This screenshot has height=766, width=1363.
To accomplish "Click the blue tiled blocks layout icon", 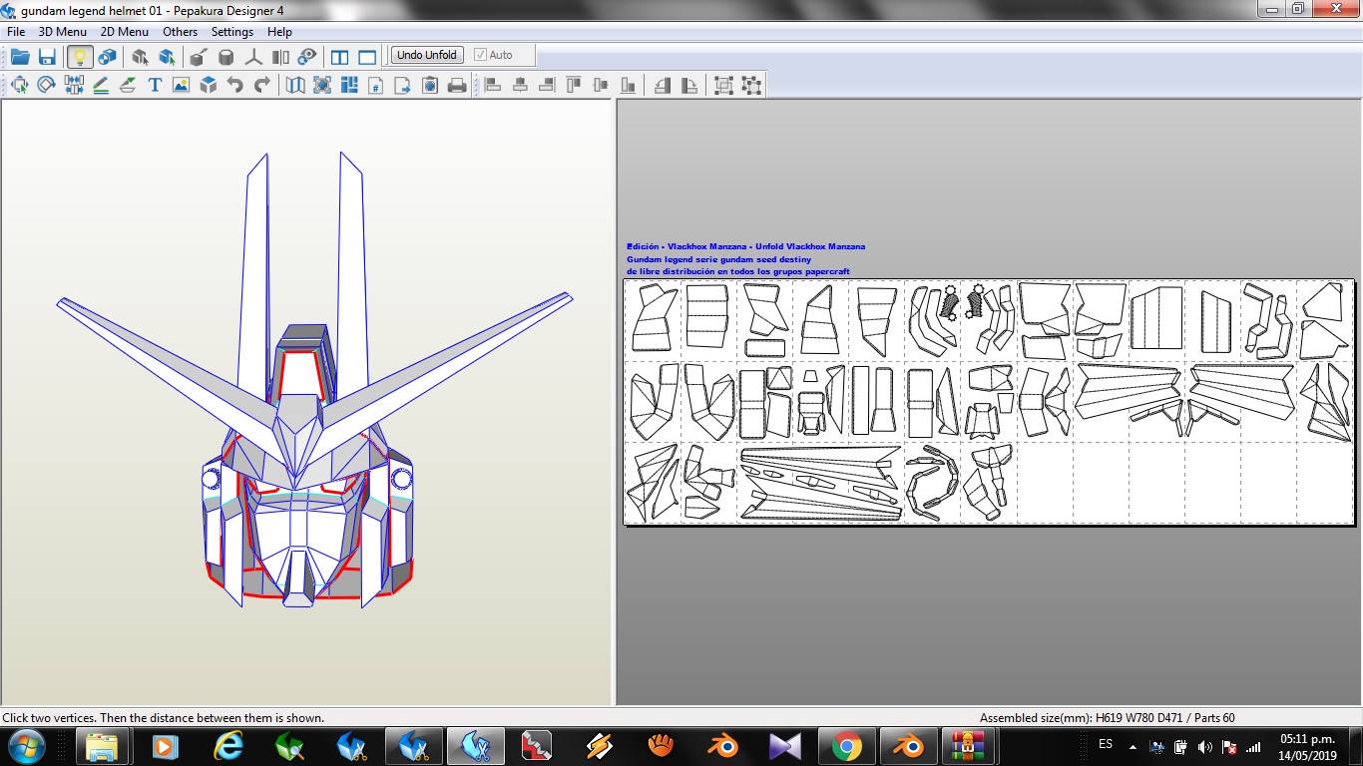I will (349, 85).
